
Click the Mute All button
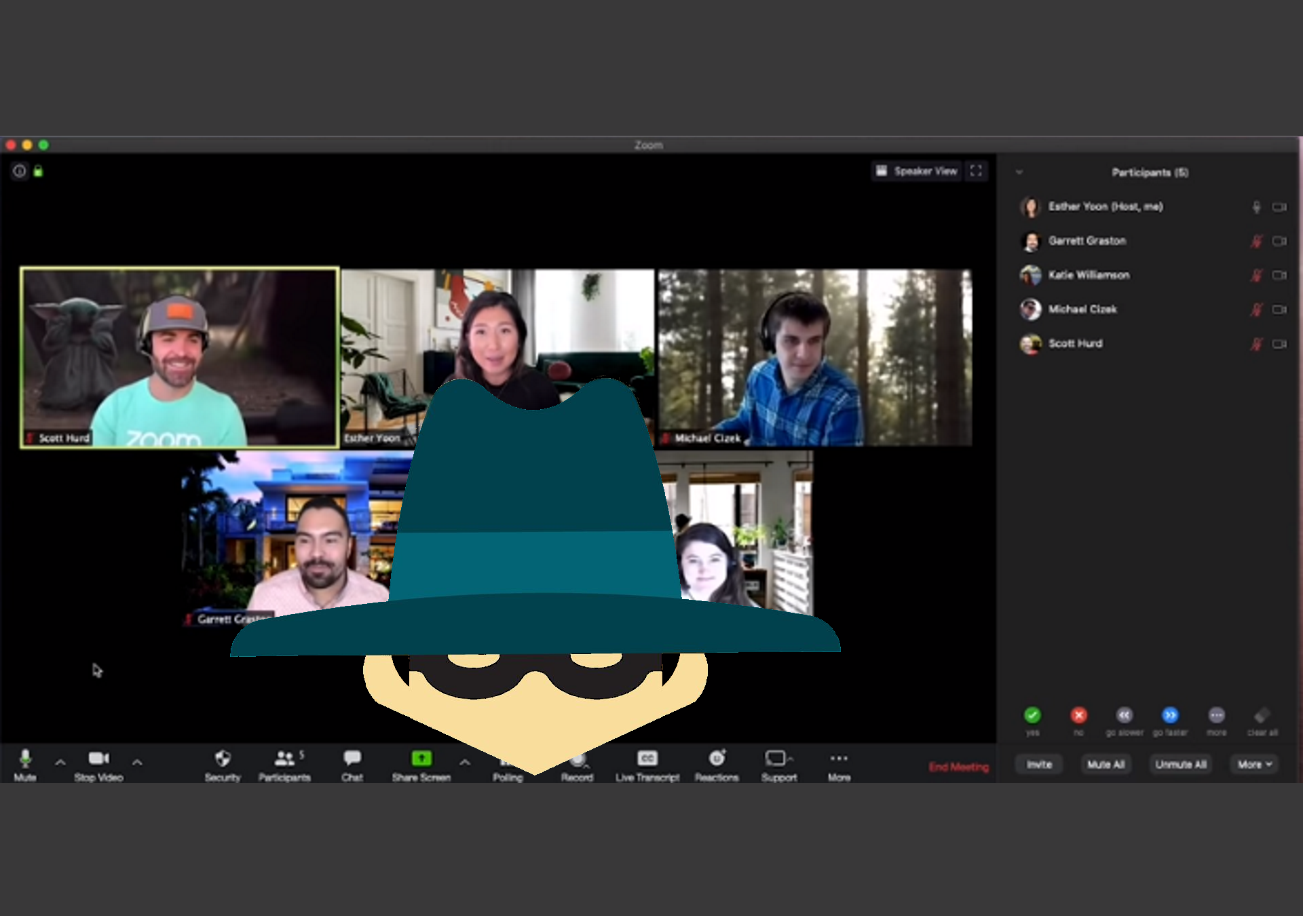coord(1106,765)
